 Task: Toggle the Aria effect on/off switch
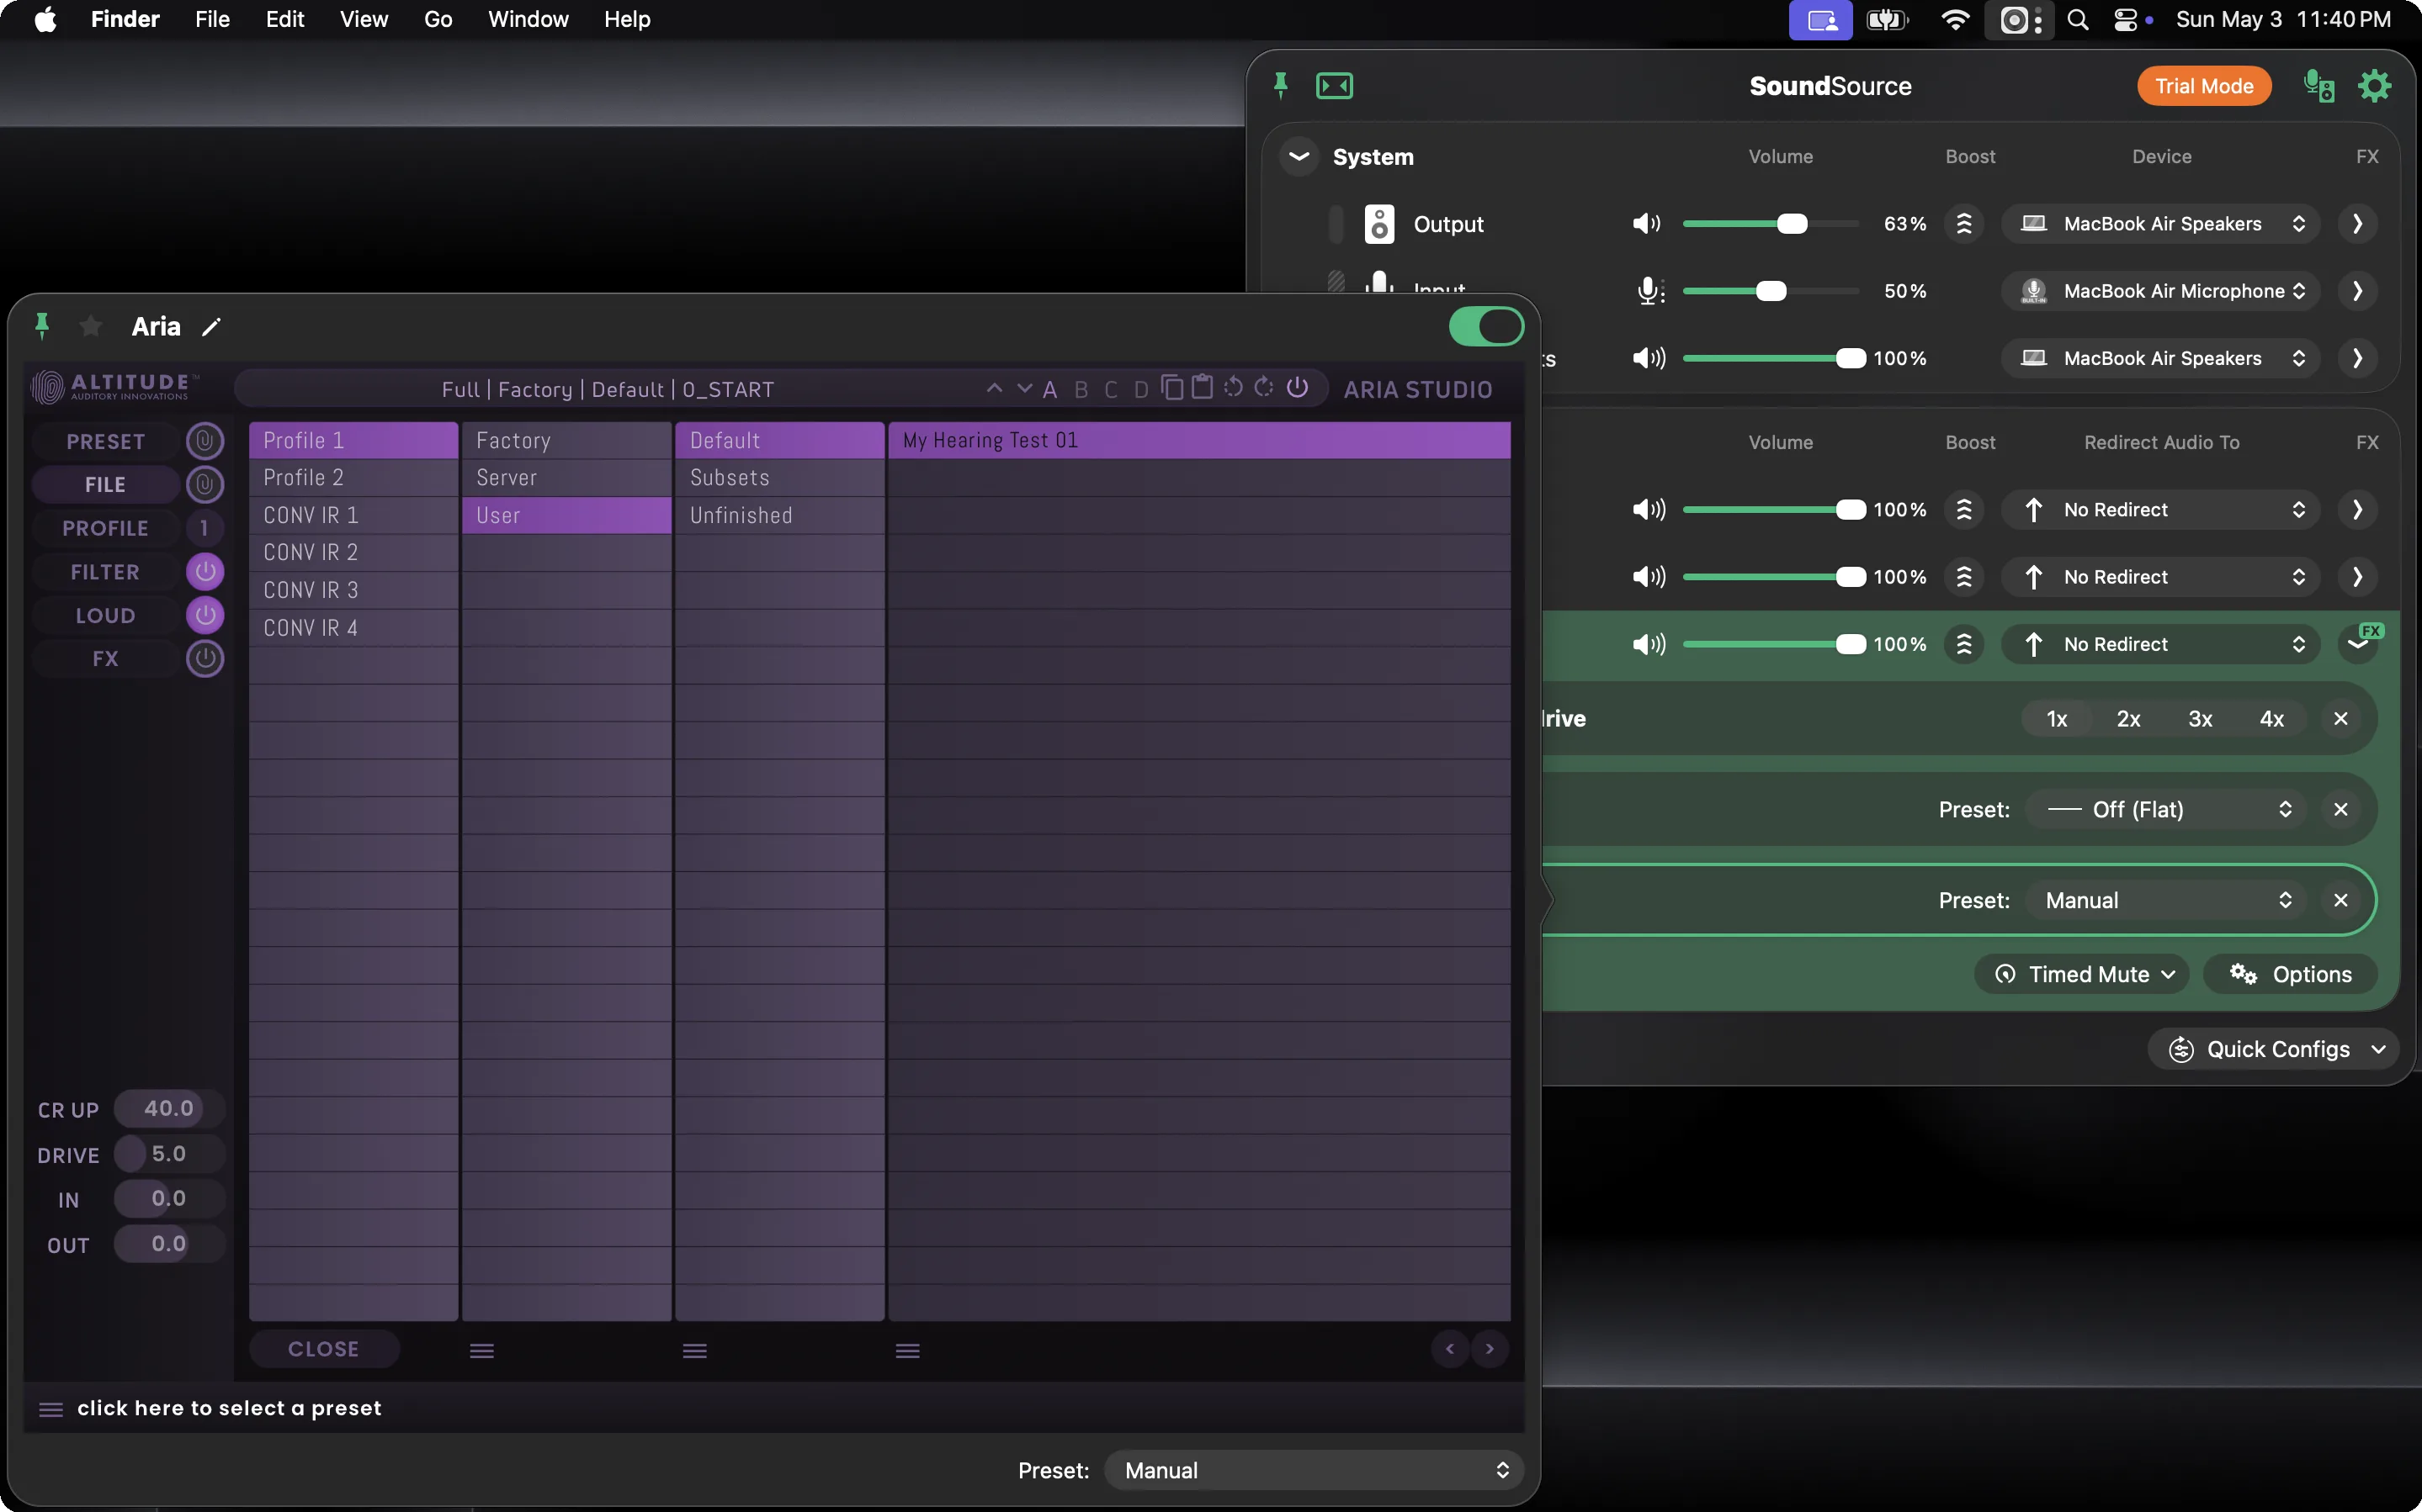tap(1487, 327)
